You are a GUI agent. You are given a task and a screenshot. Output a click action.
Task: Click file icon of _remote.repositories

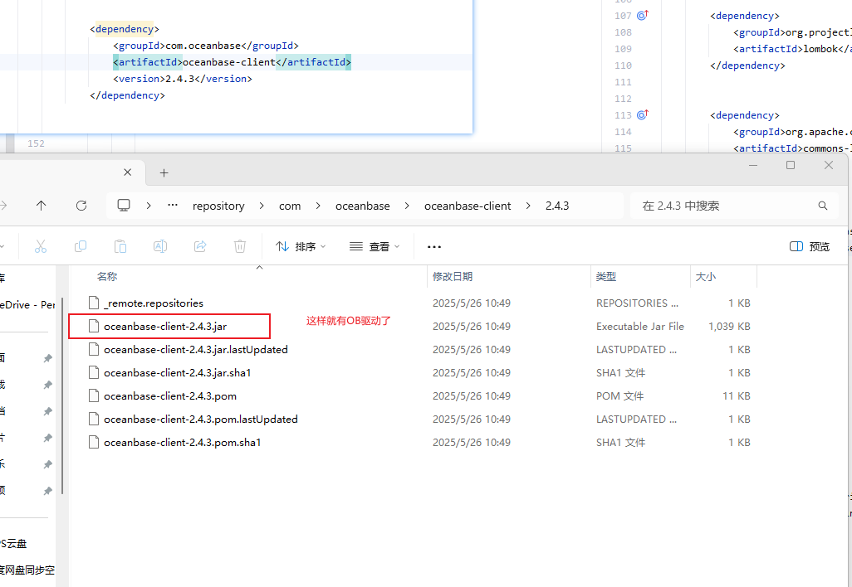(x=94, y=303)
